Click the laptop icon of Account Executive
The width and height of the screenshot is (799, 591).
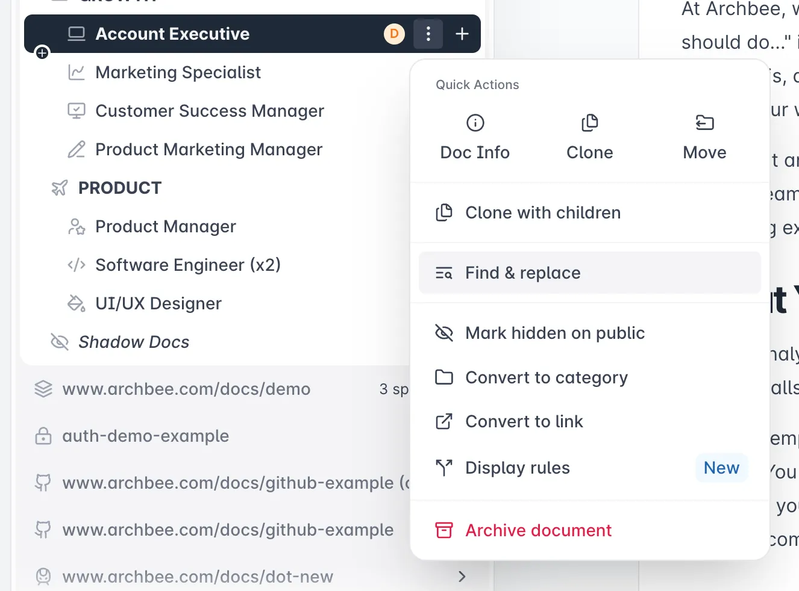[x=77, y=34]
